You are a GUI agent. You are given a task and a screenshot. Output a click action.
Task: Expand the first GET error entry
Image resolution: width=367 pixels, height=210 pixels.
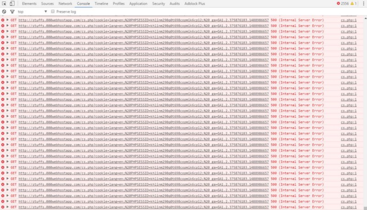click(8, 20)
